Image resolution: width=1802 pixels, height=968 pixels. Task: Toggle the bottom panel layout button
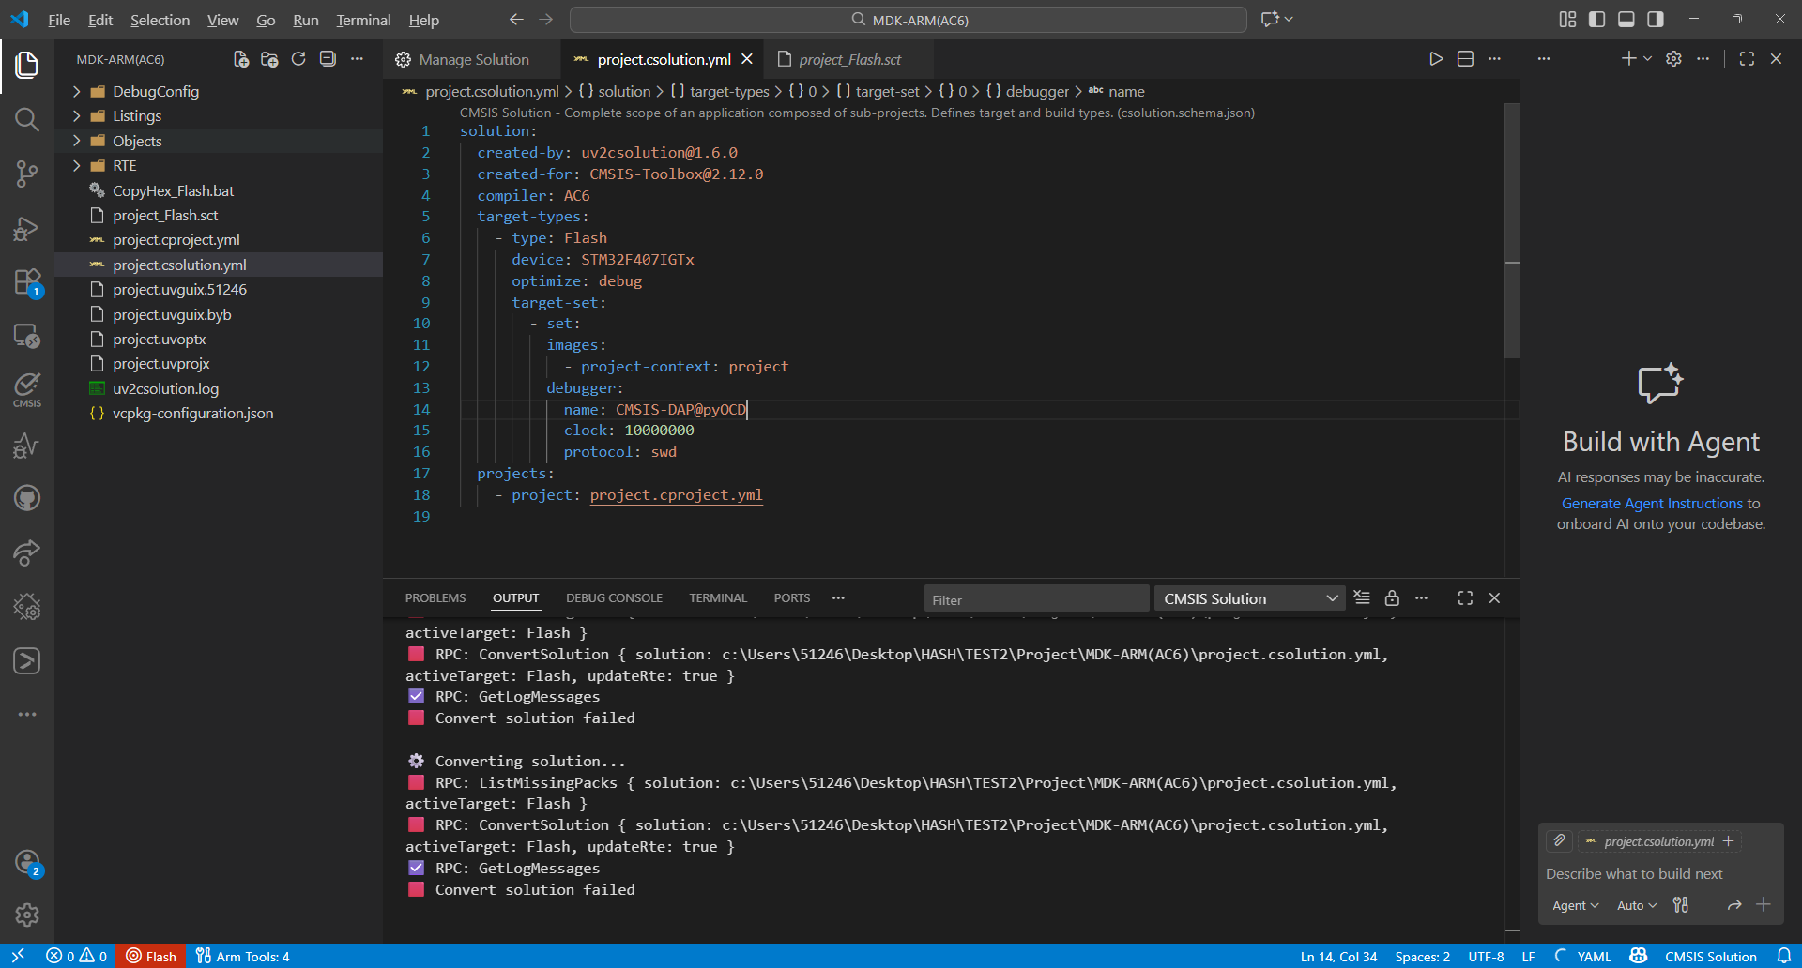(1626, 20)
